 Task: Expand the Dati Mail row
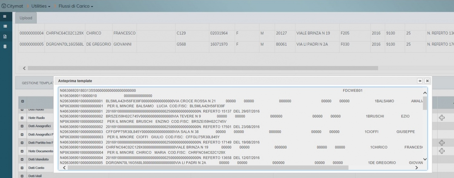(x=22, y=176)
